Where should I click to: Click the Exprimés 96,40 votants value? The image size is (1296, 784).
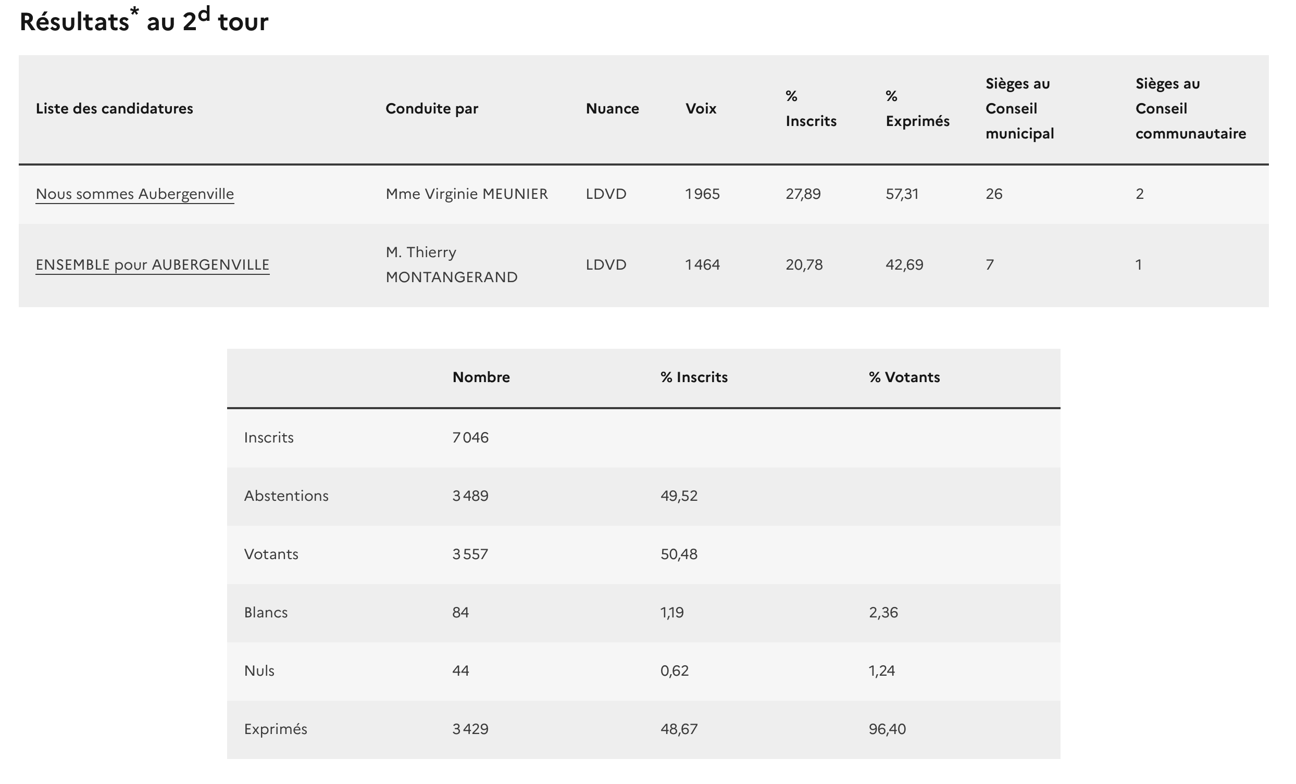[x=887, y=729]
